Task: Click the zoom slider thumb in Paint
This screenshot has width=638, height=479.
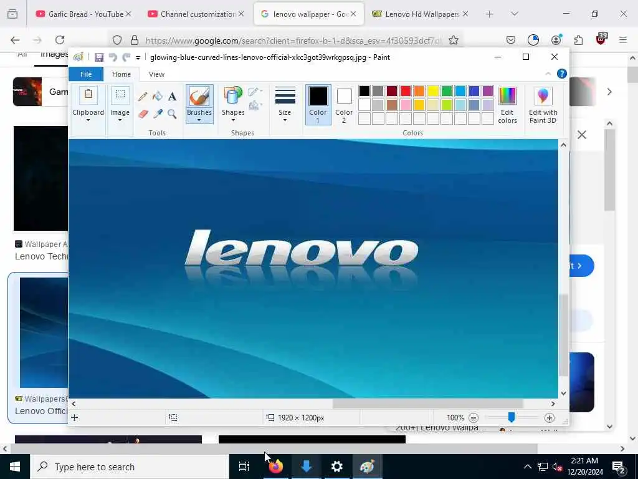Action: point(512,417)
